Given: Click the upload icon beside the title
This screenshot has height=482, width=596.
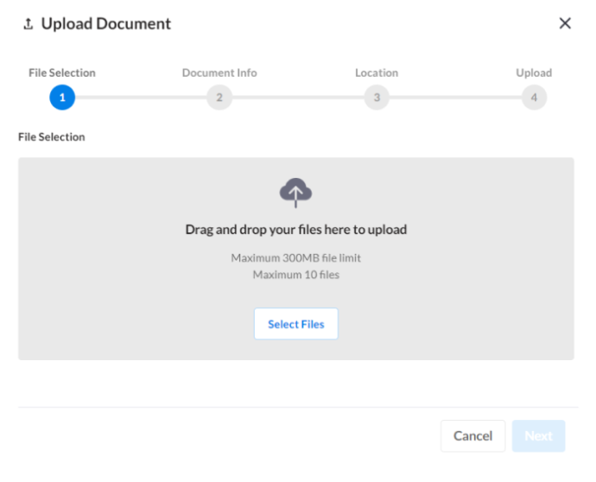Looking at the screenshot, I should (x=29, y=24).
